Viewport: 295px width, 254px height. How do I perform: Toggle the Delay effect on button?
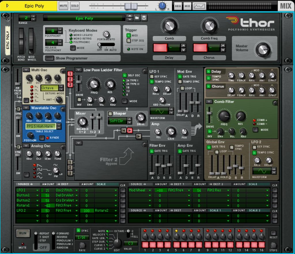click(209, 72)
